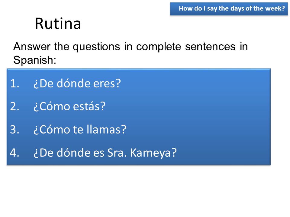The height and width of the screenshot is (217, 290).
Task: Select question one "¿De dónde eres?"
Action: [77, 83]
